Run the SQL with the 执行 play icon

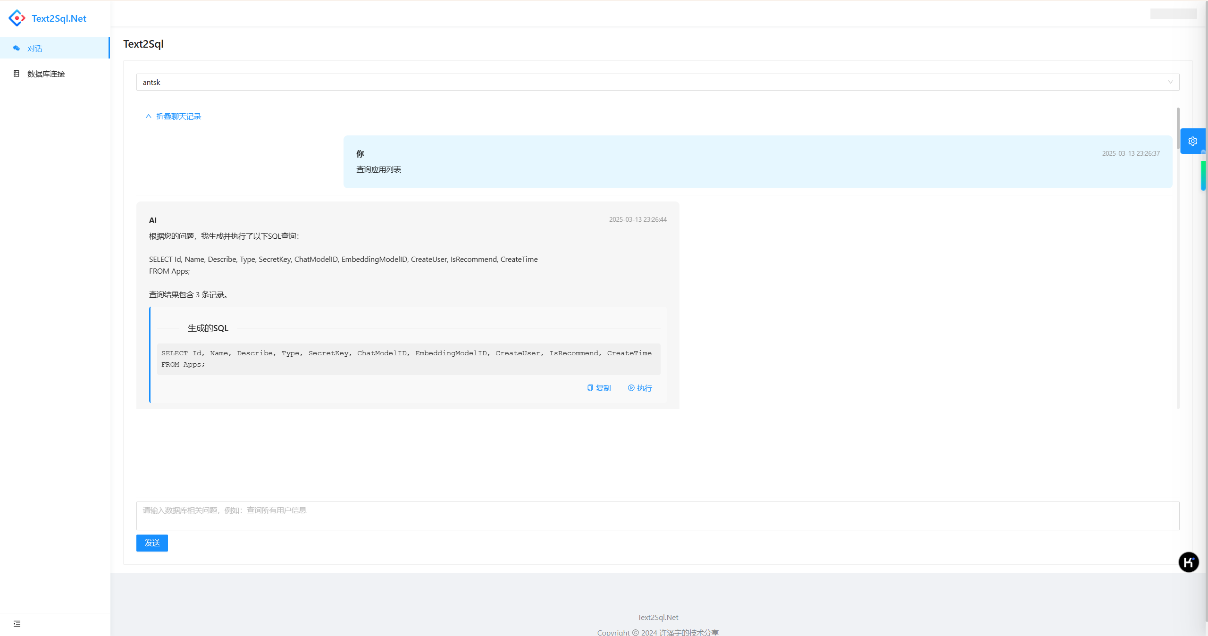tap(631, 388)
